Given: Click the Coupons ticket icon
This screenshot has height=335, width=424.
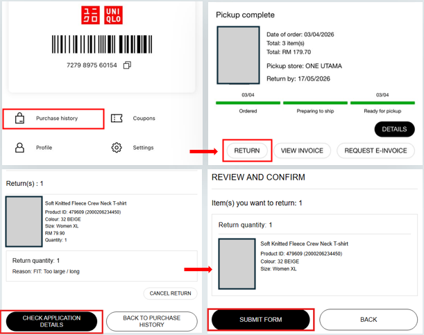Looking at the screenshot, I should 117,119.
